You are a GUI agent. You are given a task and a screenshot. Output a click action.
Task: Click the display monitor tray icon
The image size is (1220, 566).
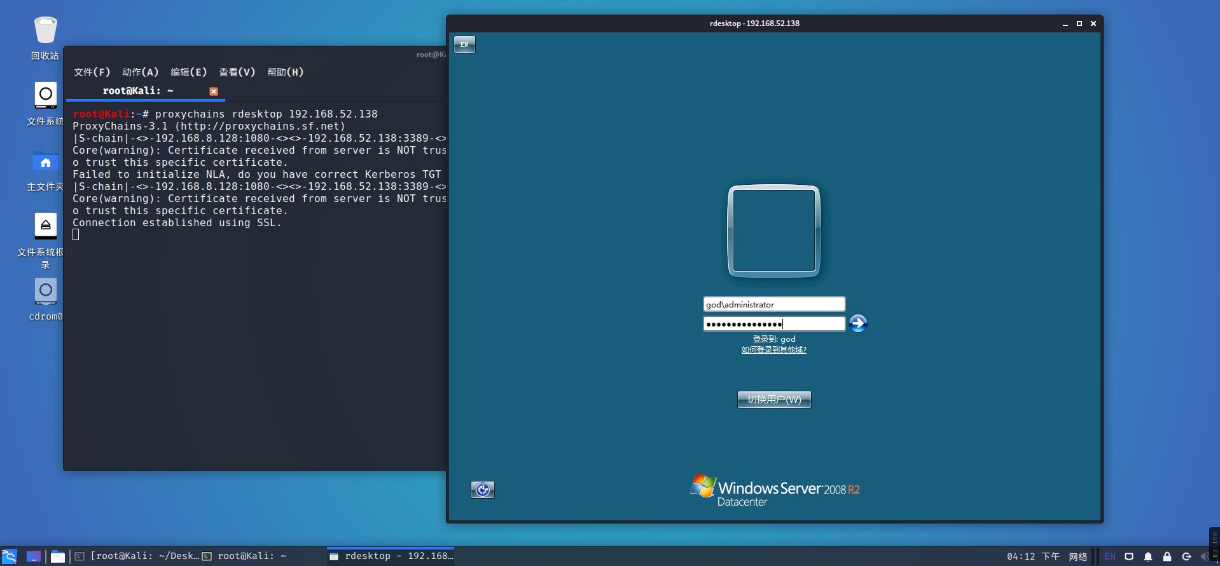(x=1129, y=556)
